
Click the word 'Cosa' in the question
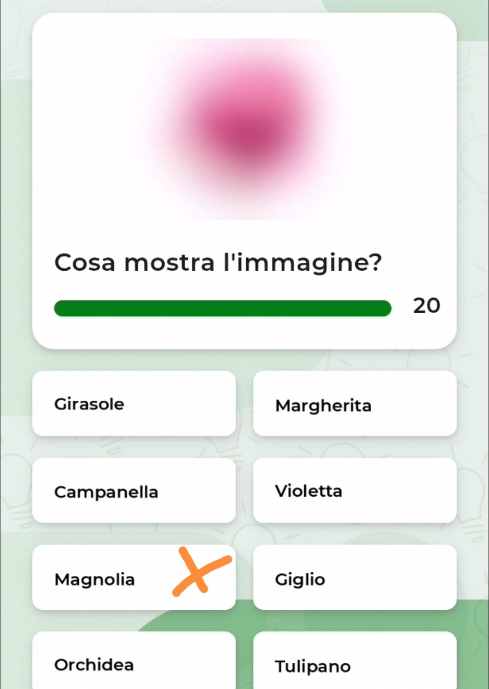(85, 263)
